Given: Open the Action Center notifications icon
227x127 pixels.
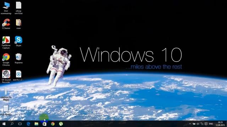Looking at the screenshot, I should pos(206,124).
